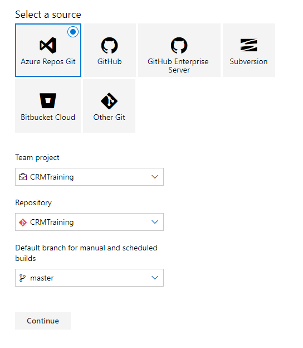Expand the Team project dropdown chevron
Screen dimensions: 303x348
point(155,177)
